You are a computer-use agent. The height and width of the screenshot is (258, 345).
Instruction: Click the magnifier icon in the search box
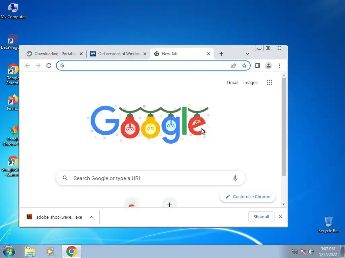pyautogui.click(x=65, y=178)
